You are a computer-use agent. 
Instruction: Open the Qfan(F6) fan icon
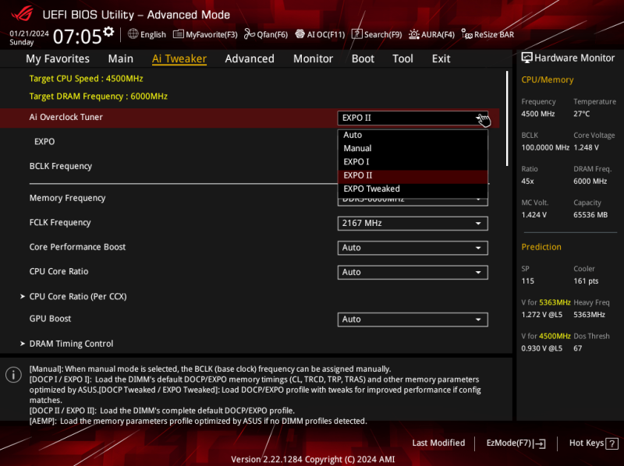[249, 34]
